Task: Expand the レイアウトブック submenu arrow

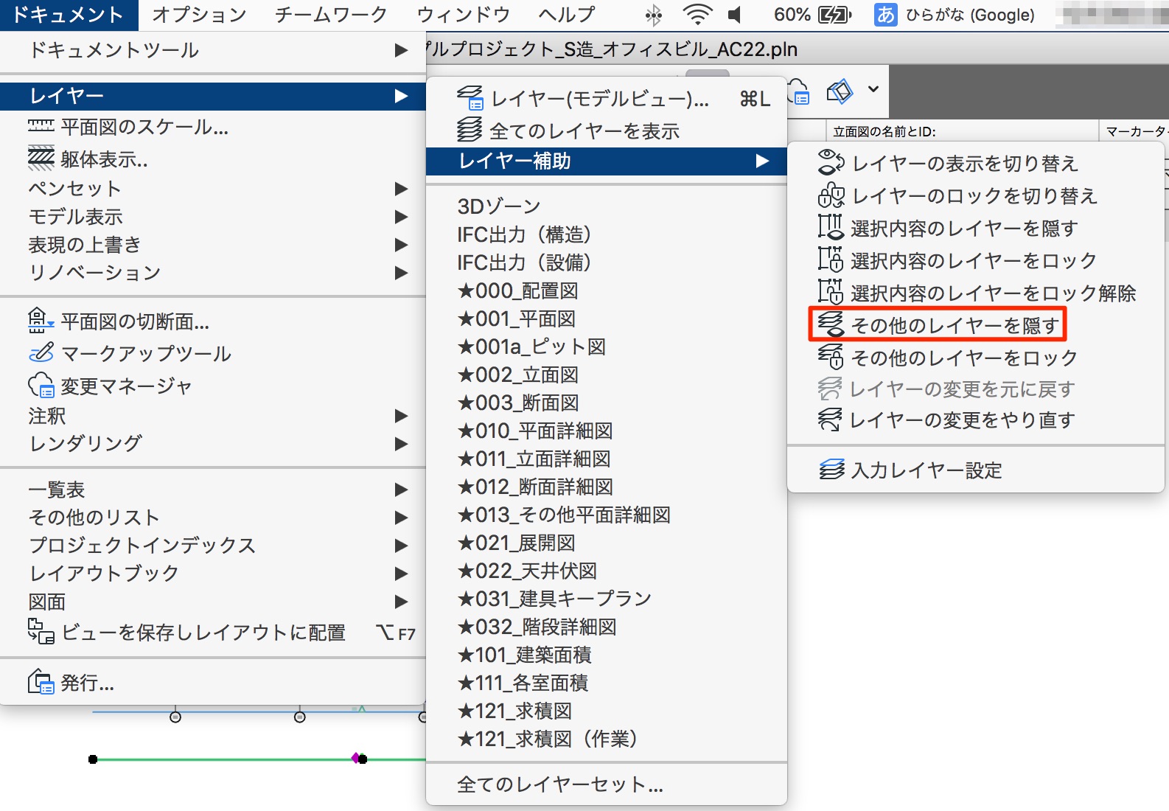Action: click(401, 574)
